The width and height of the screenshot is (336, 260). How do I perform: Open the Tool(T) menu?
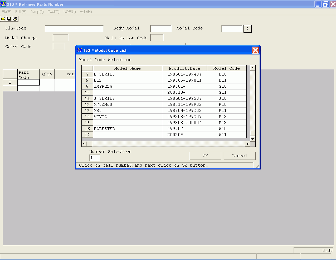pyautogui.click(x=53, y=12)
